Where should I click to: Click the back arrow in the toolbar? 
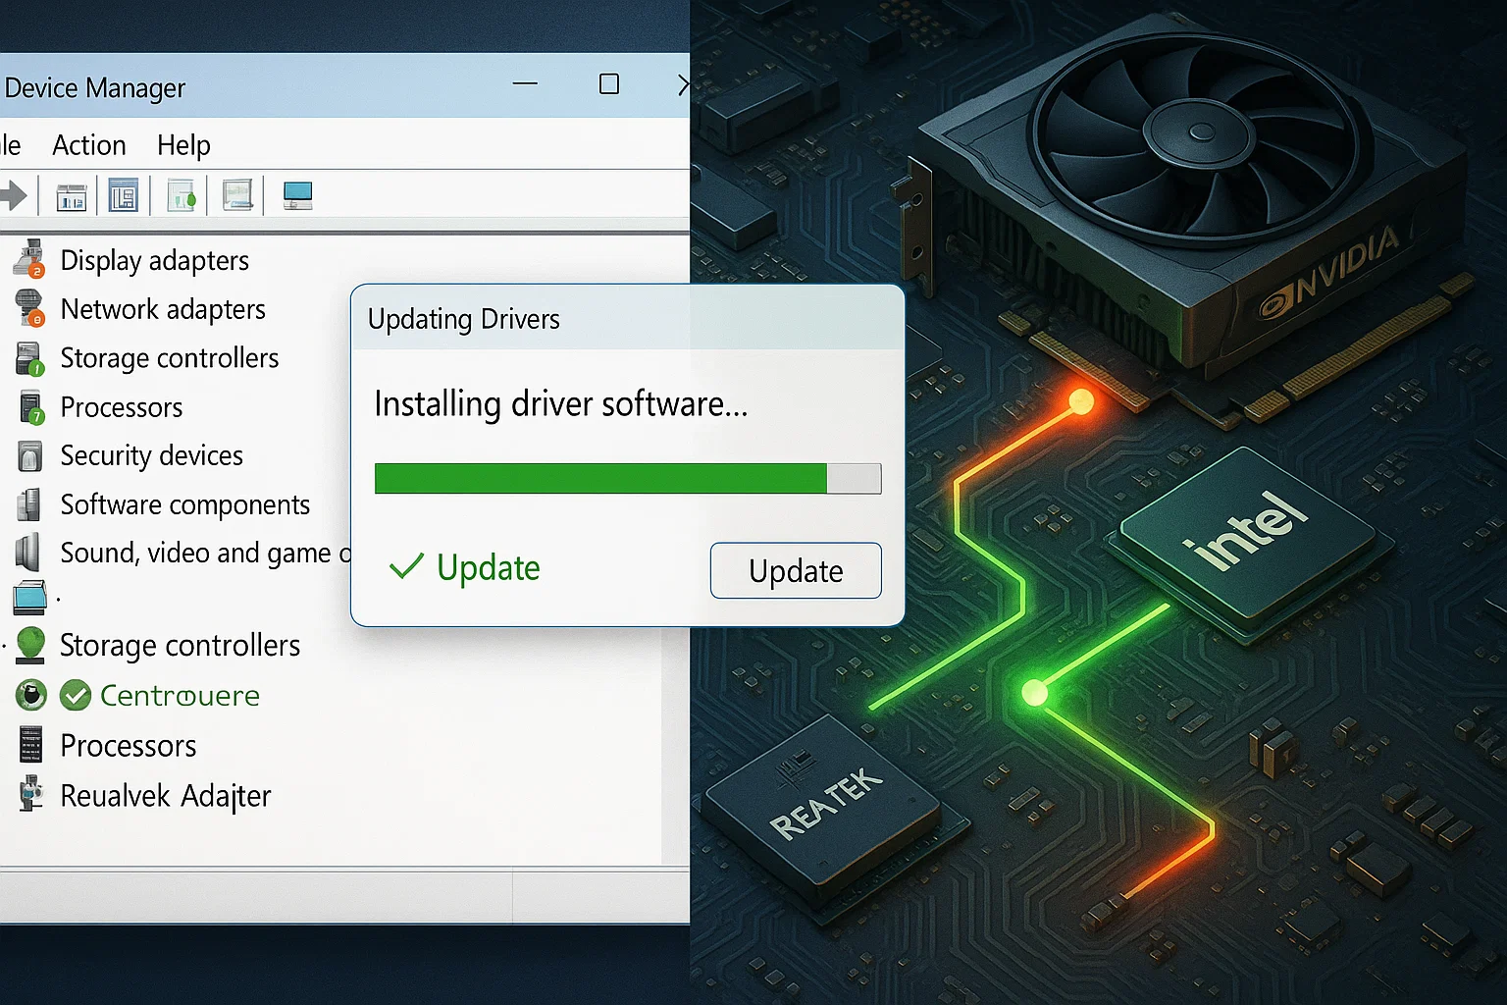click(x=14, y=194)
